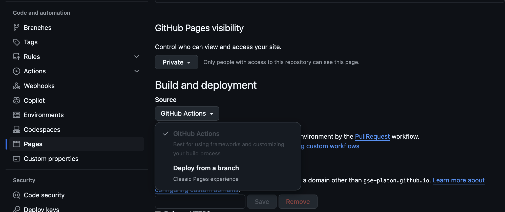This screenshot has height=212, width=505.
Task: Select GitHub Actions source option
Action: pyautogui.click(x=228, y=143)
